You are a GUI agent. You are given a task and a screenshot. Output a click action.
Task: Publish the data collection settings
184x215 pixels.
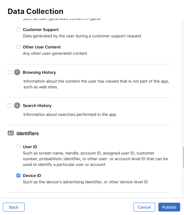click(169, 207)
